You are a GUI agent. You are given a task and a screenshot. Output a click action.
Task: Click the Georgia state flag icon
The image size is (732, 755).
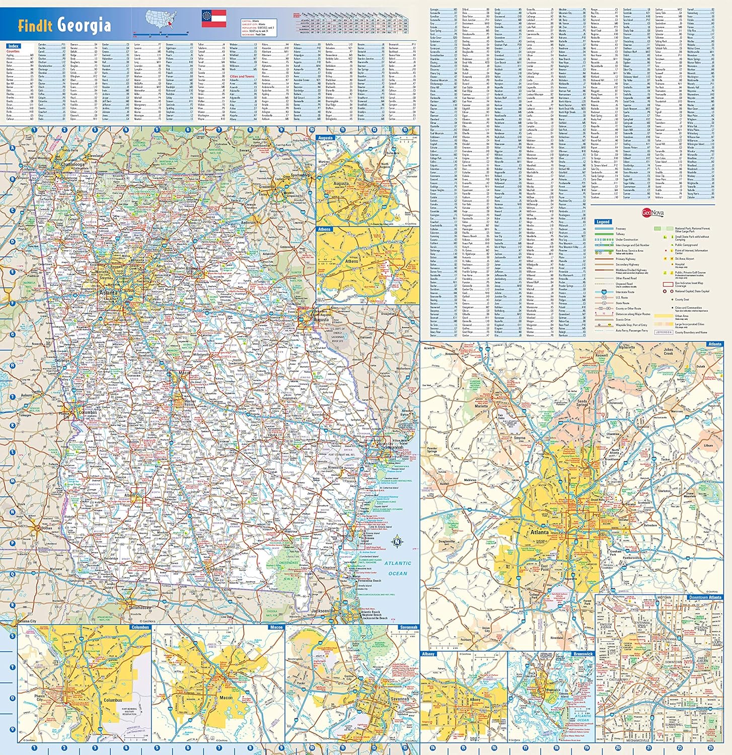point(213,18)
